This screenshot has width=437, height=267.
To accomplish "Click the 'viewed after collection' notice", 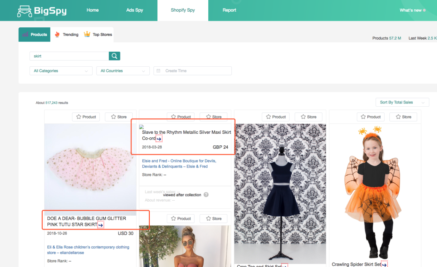I will point(182,195).
